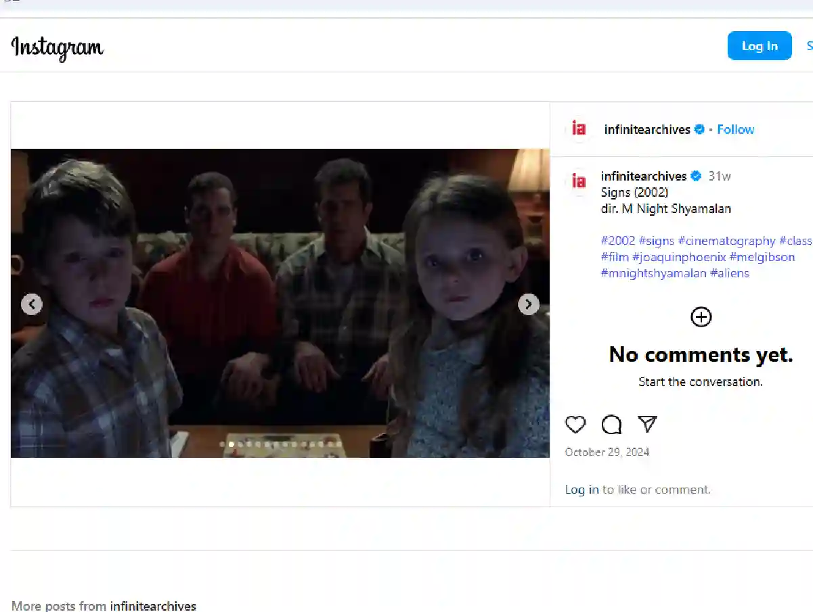813x612 pixels.
Task: Click 'dir. M Night Shyamalan' caption text
Action: [666, 208]
